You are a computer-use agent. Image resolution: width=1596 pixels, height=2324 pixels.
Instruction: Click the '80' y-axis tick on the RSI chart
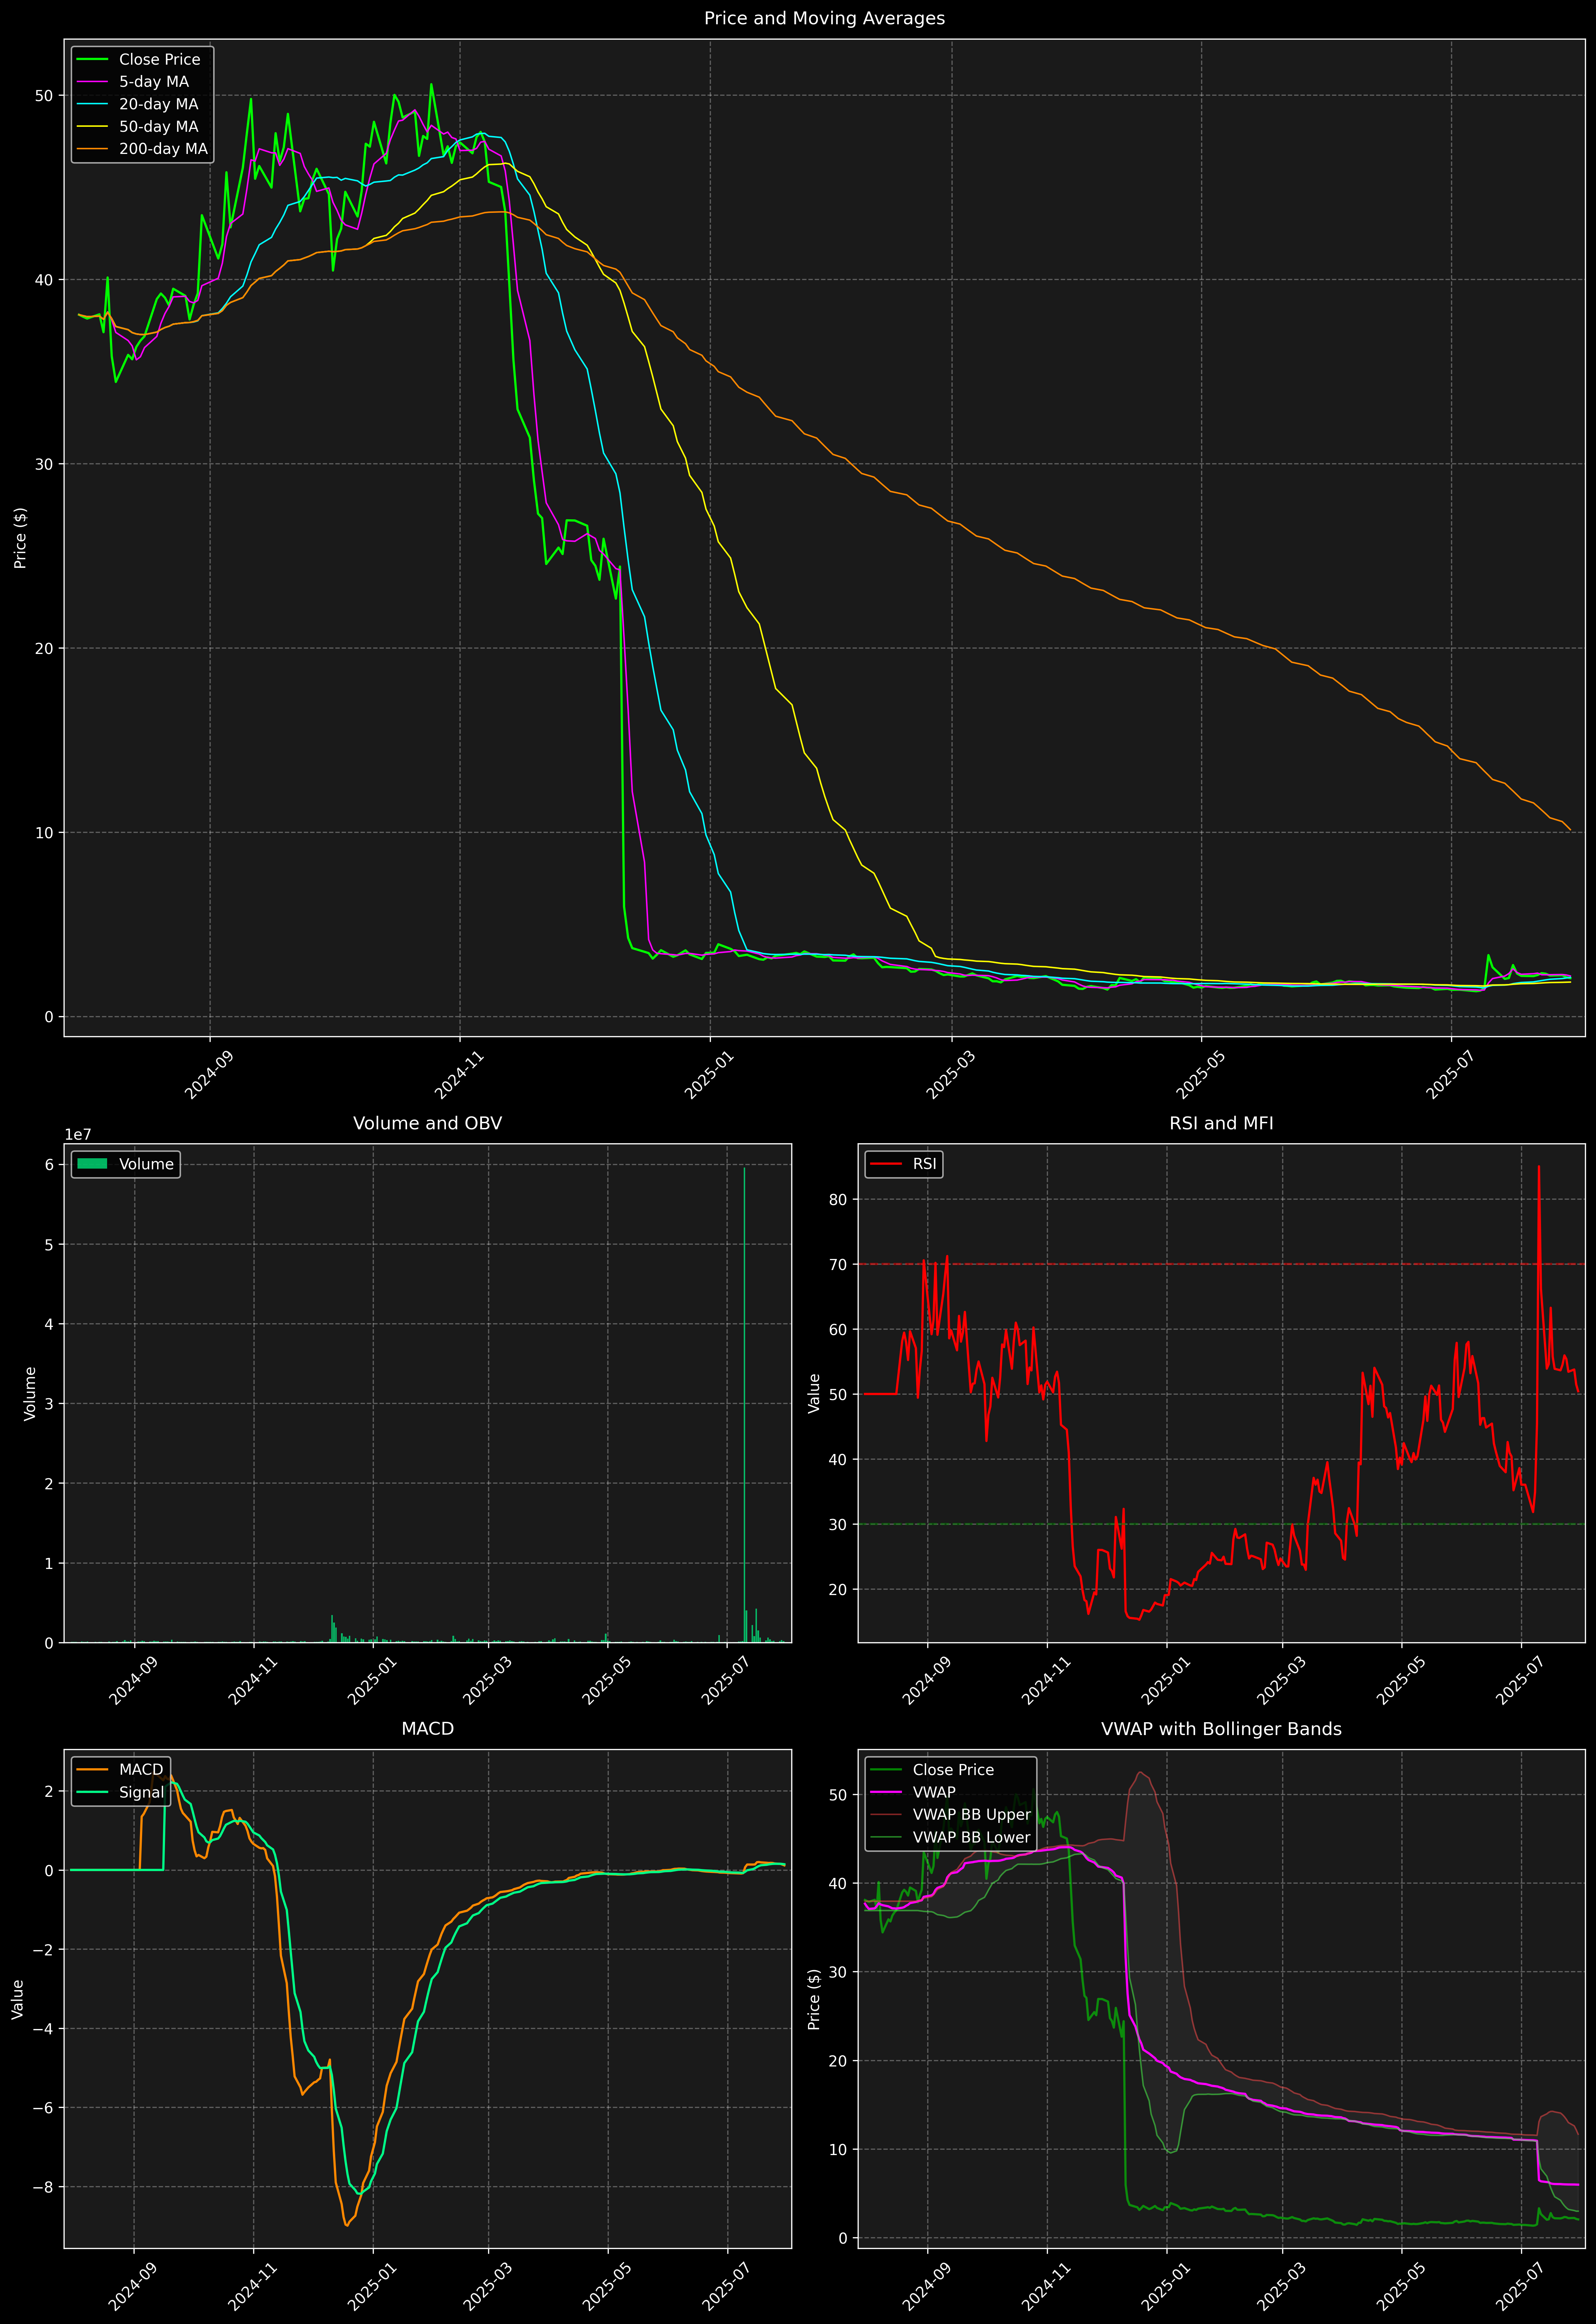838,1200
